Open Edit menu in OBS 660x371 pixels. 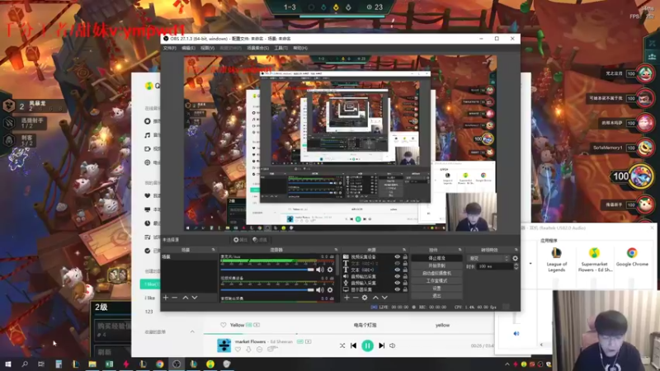click(x=188, y=48)
